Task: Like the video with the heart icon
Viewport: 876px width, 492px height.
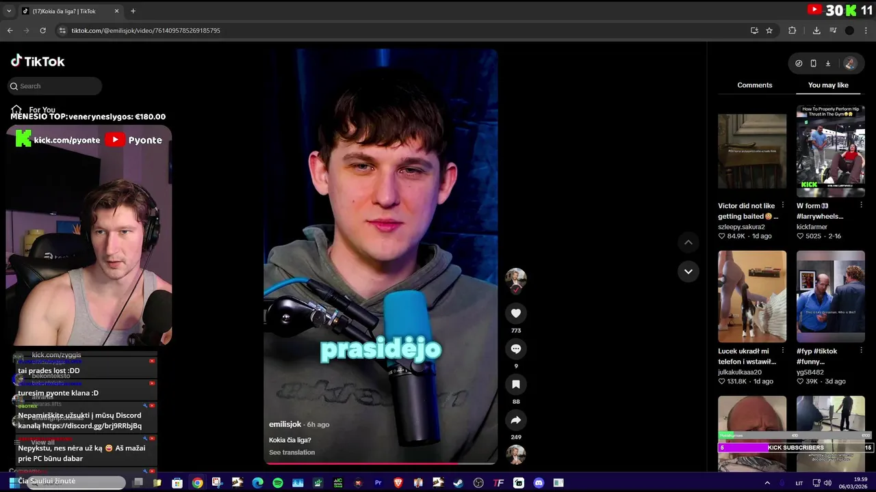Action: (x=516, y=313)
